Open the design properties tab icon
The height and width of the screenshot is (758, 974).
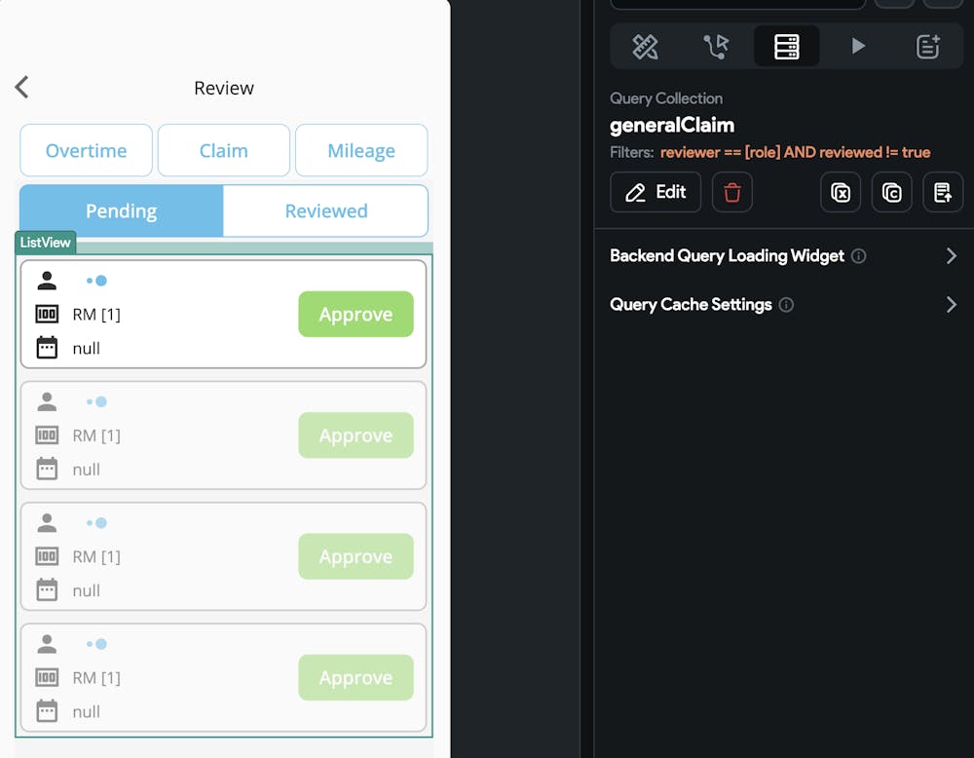pos(645,47)
